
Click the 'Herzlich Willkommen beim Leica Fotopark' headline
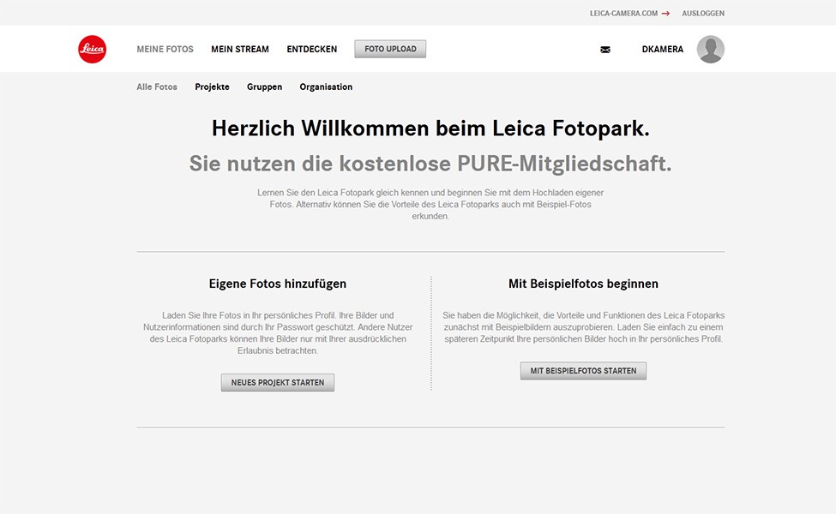[430, 128]
